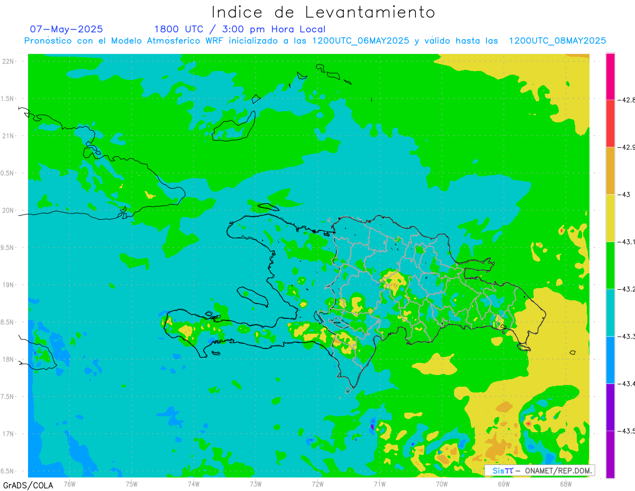635x491 pixels.
Task: Pick the blue legend swatch below -43.3
Action: (x=610, y=360)
